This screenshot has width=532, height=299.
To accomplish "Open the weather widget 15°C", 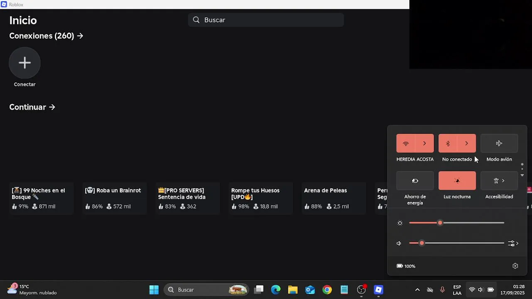I will coord(32,290).
